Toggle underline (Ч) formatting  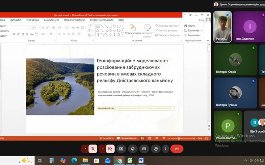point(23,34)
